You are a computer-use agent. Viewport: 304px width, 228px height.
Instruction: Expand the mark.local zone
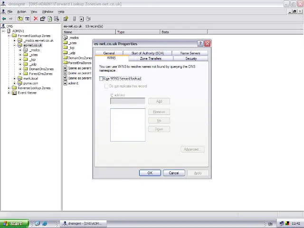pyautogui.click(x=14, y=78)
